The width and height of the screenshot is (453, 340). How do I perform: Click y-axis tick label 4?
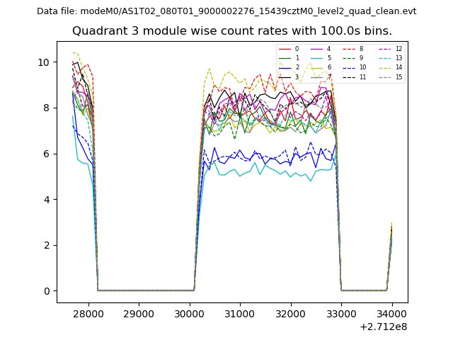pos(46,200)
